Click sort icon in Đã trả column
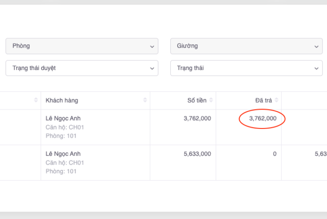This screenshot has height=219, width=327. pyautogui.click(x=277, y=100)
